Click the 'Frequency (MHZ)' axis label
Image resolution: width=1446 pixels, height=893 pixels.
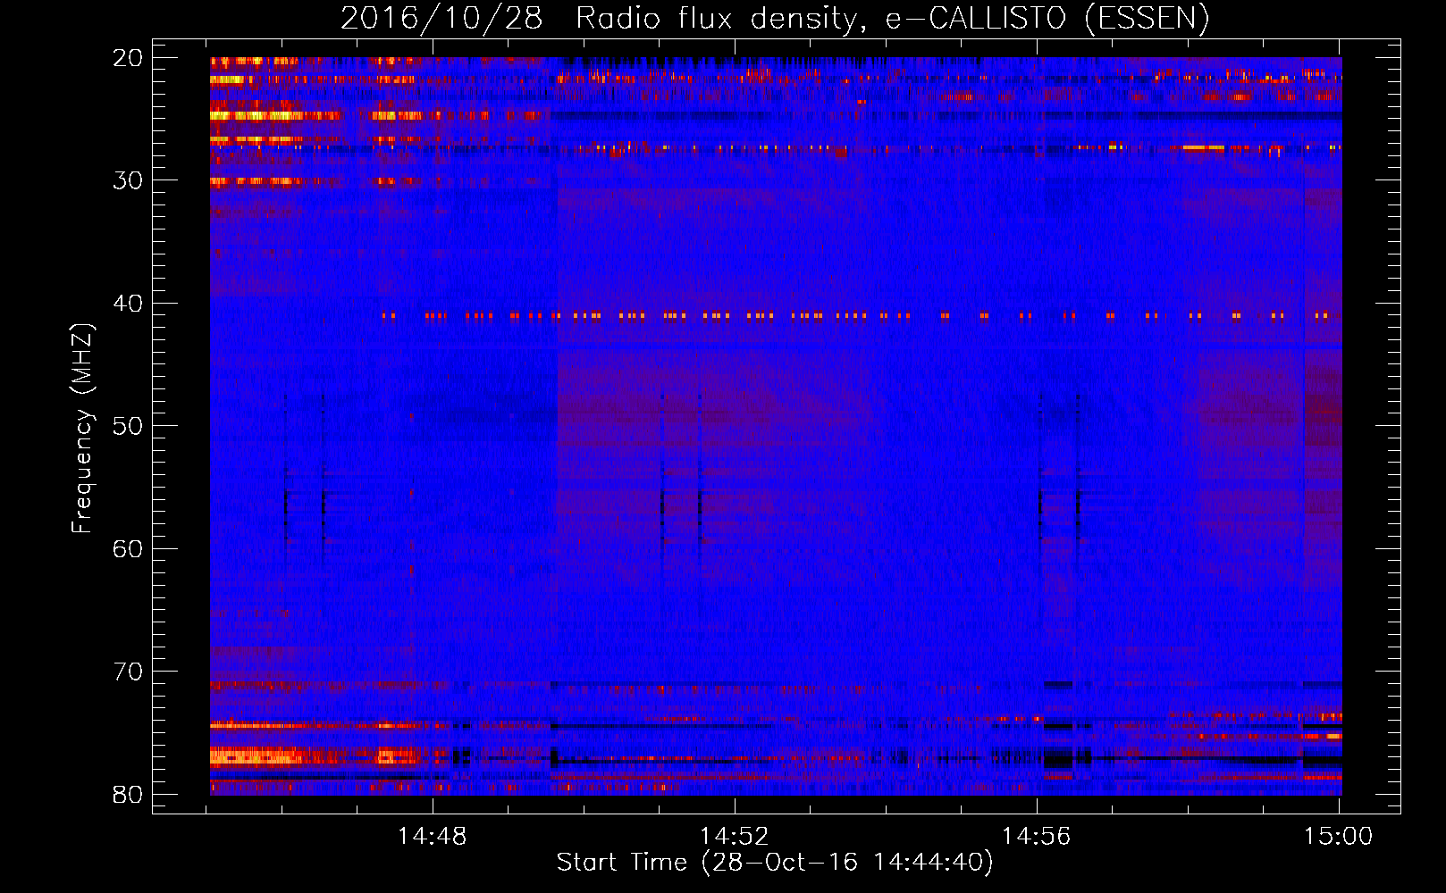pos(82,429)
